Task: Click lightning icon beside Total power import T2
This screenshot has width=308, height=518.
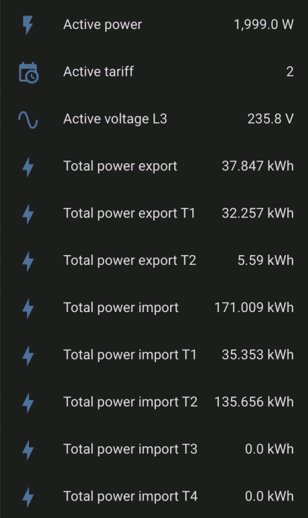Action: (28, 403)
